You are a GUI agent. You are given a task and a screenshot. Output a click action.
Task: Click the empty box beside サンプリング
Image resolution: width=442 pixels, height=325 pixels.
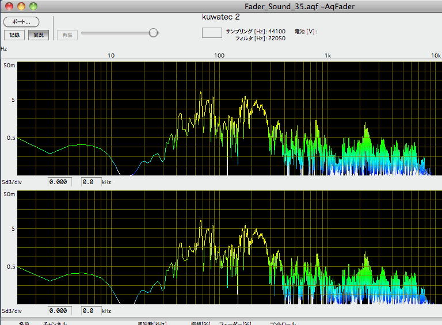(212, 33)
